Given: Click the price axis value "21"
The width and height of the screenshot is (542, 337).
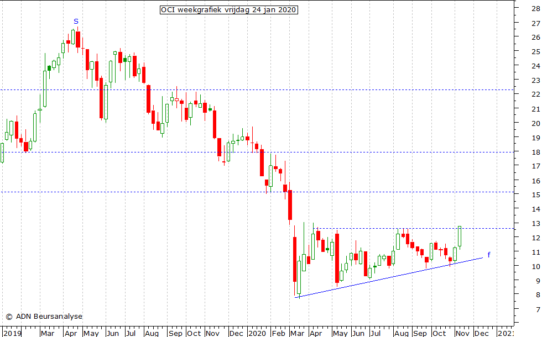Looking at the screenshot, I should click(x=536, y=109).
